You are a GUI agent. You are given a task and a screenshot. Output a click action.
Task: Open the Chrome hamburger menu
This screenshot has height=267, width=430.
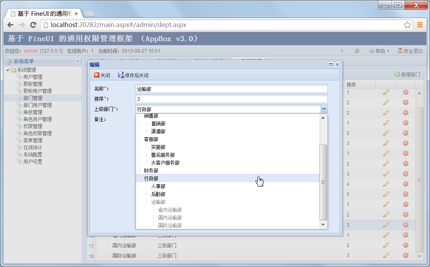pos(420,25)
